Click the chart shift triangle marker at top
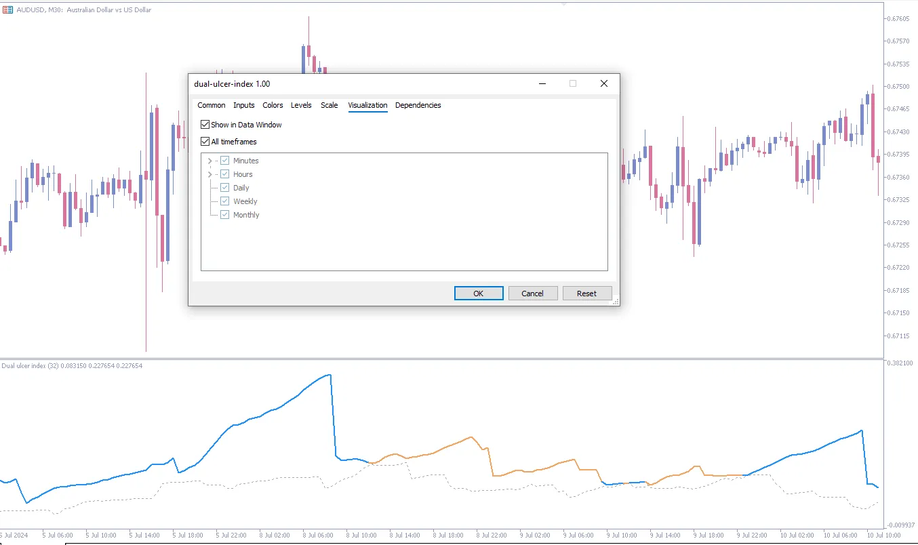 [x=564, y=3]
